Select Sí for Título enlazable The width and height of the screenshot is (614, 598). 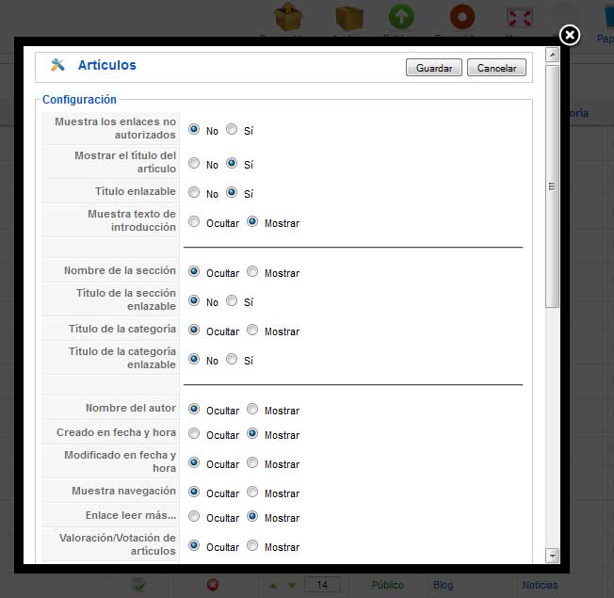click(x=232, y=192)
